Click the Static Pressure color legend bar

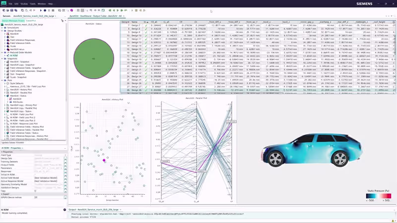tap(379, 196)
